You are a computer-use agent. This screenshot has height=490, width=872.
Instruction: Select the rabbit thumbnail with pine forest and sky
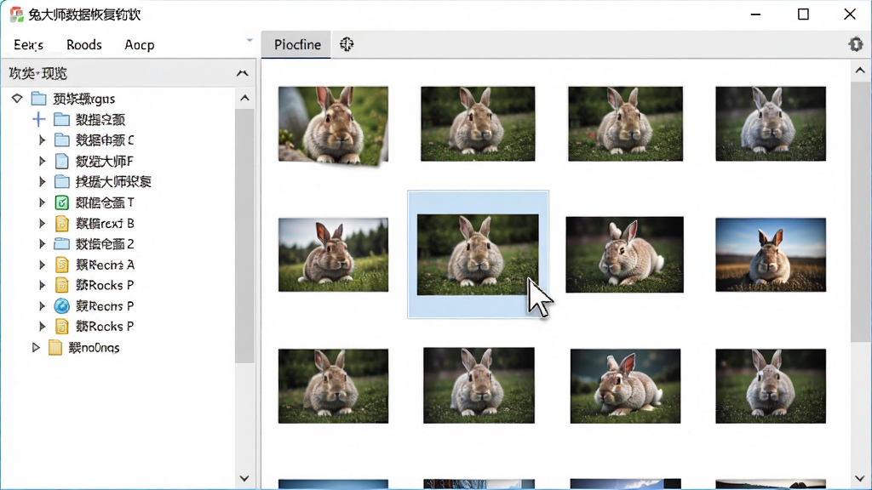pyautogui.click(x=333, y=254)
